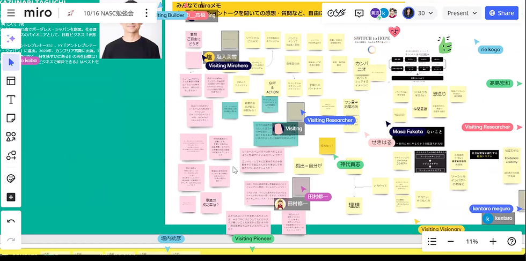Click the せきはる cursor label
The height and width of the screenshot is (261, 526).
click(x=382, y=143)
